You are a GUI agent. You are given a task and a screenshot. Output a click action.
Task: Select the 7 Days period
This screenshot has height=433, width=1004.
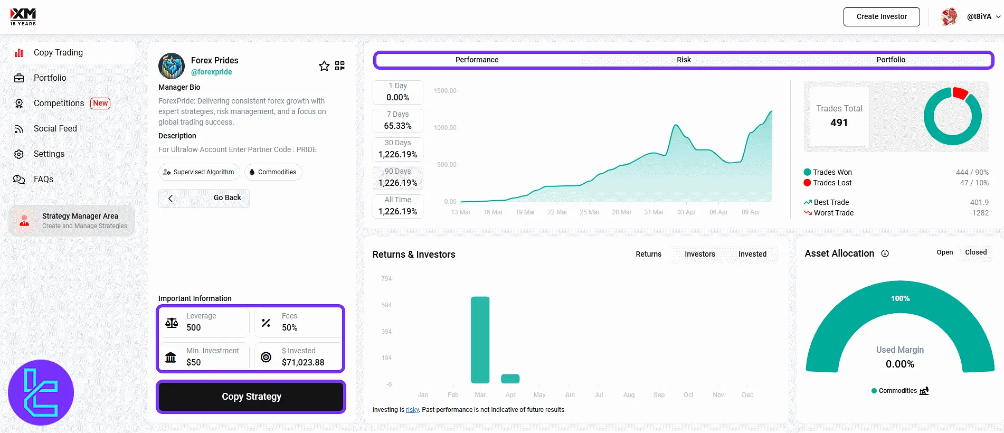(397, 120)
